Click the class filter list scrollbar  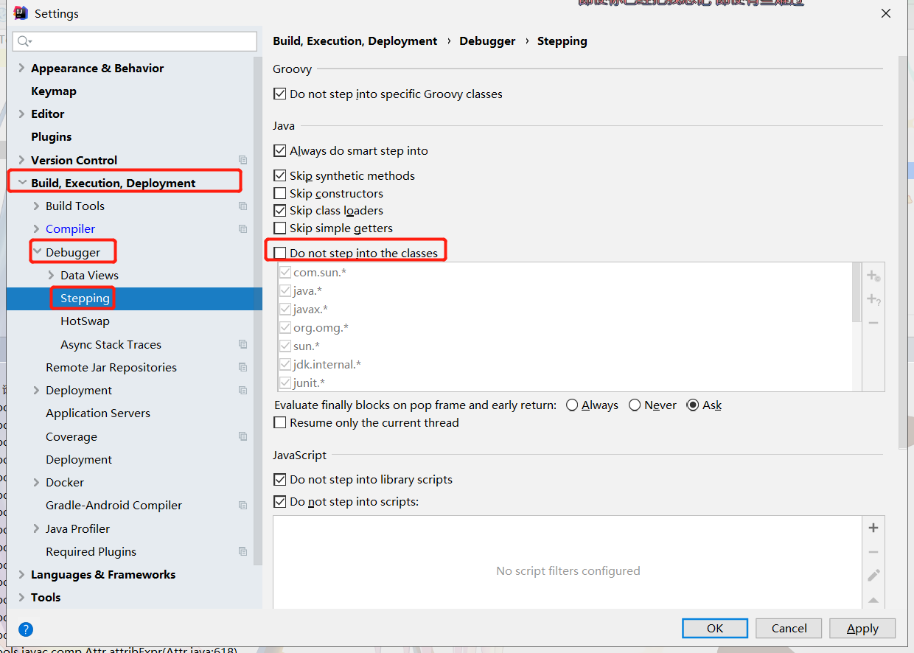pos(857,293)
